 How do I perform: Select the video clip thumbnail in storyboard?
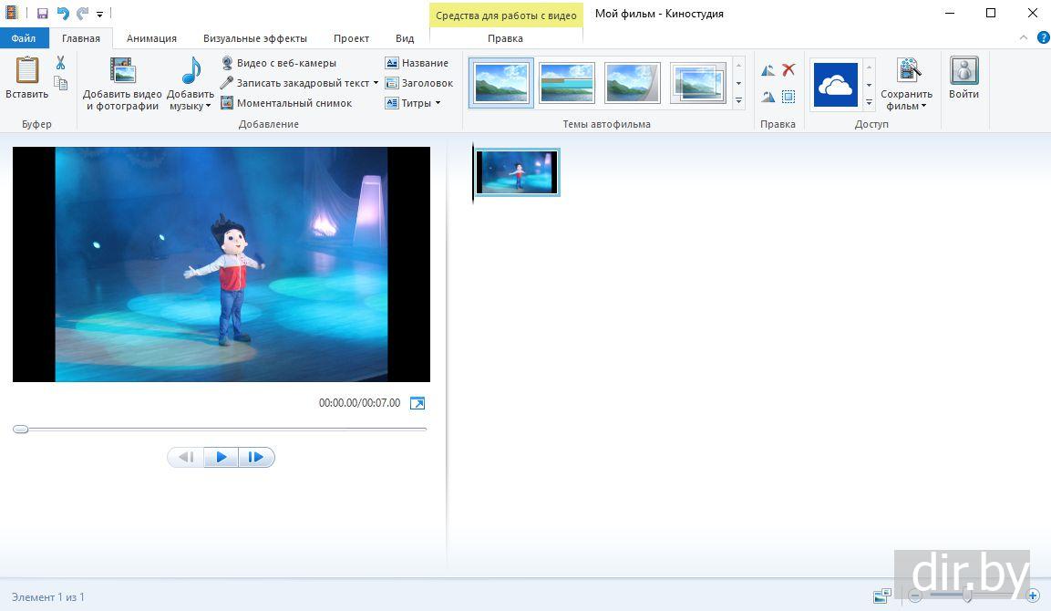517,172
